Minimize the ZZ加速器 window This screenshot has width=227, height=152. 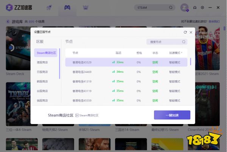(210, 8)
